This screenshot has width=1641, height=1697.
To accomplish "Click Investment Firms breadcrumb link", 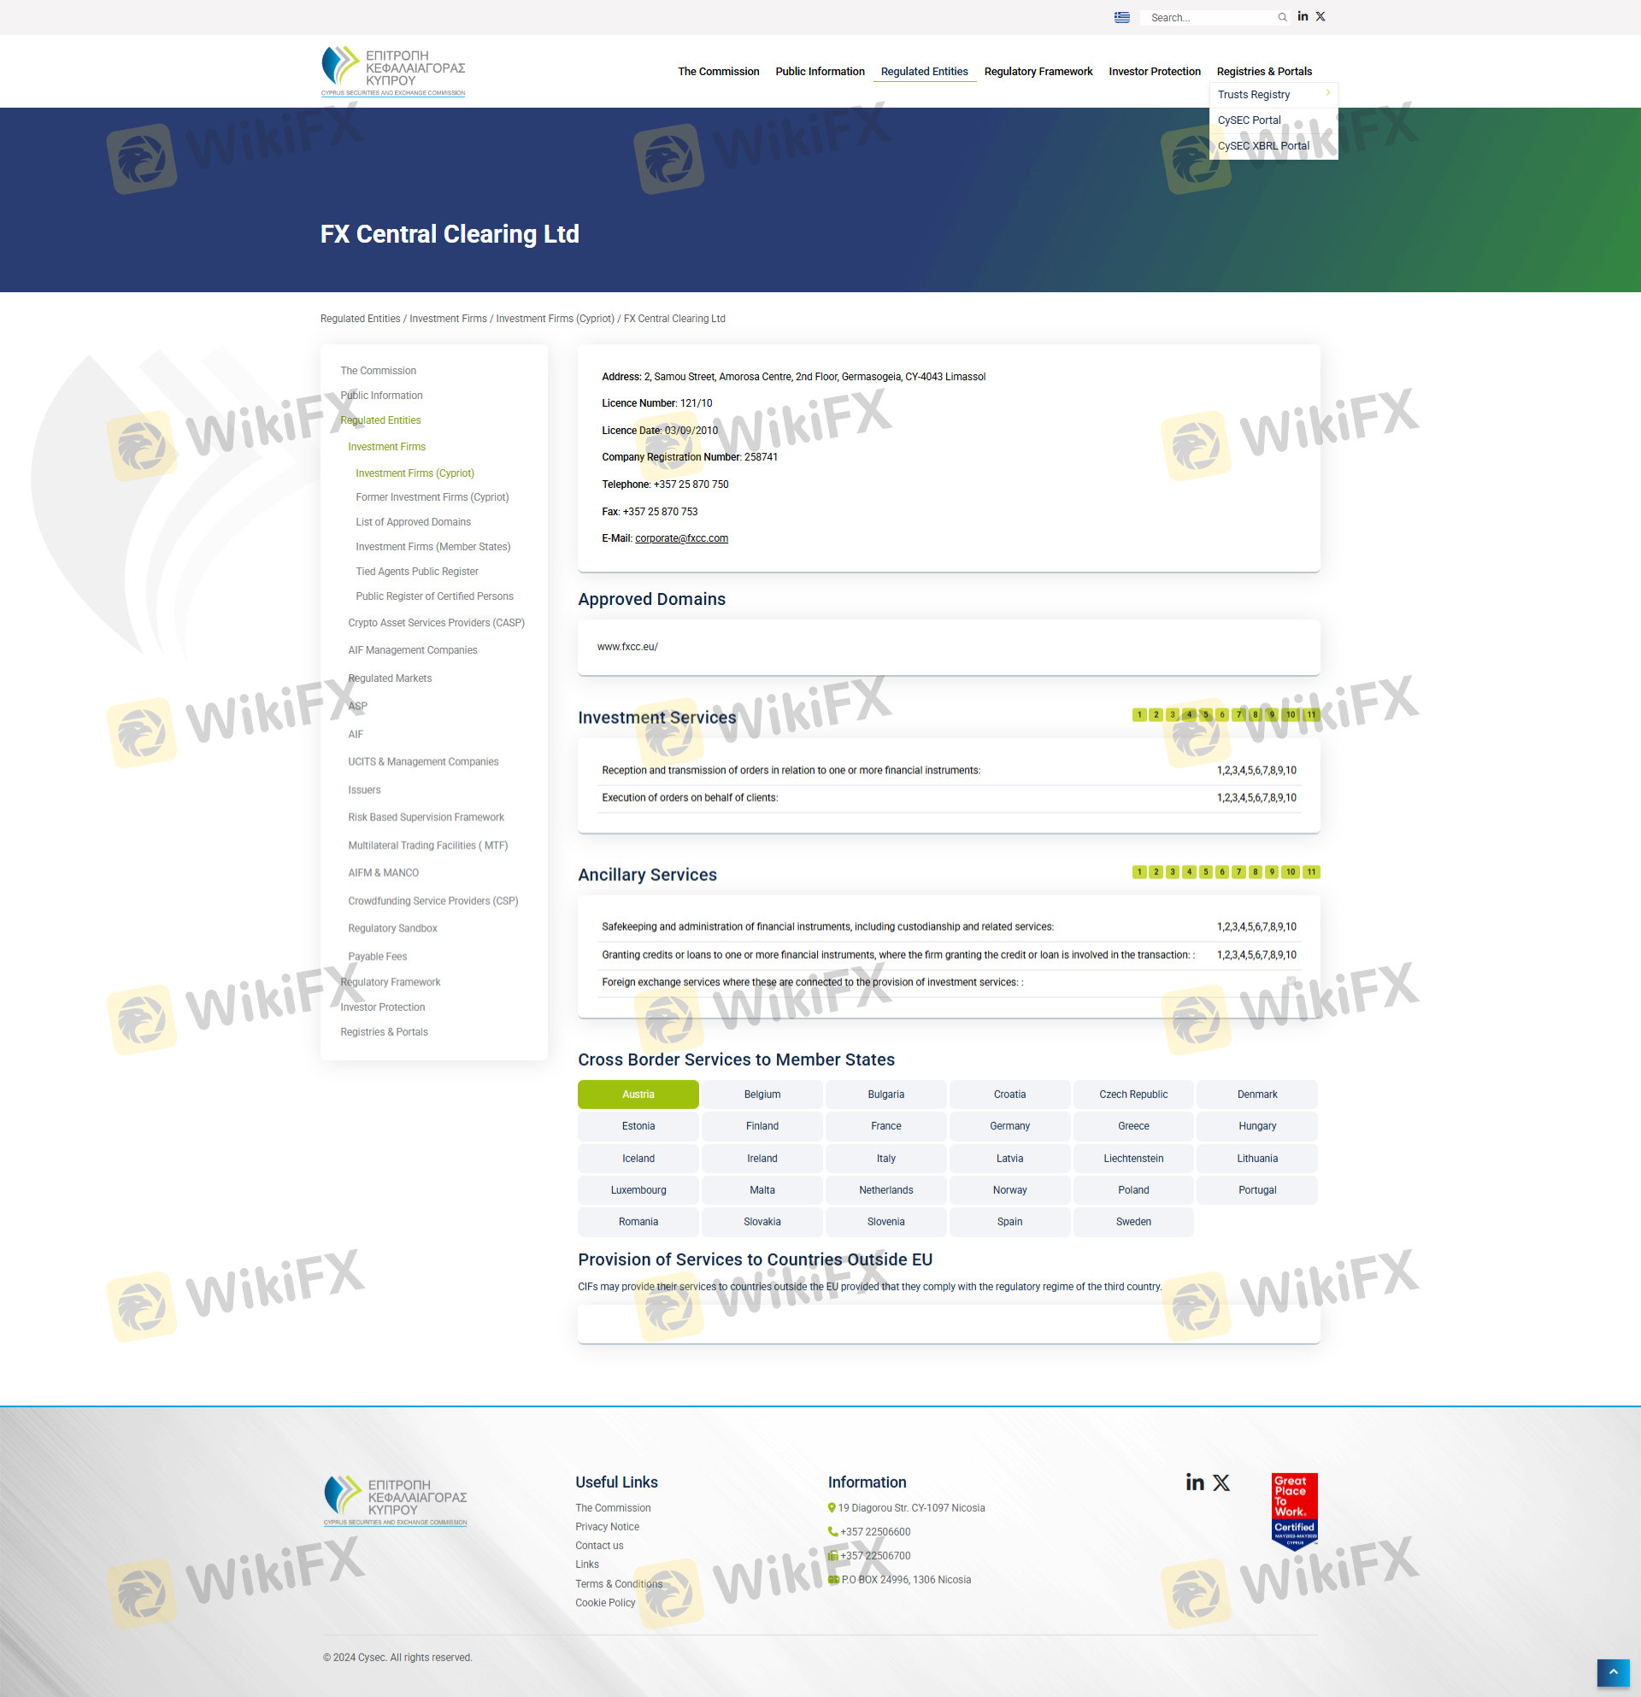I will click(448, 319).
